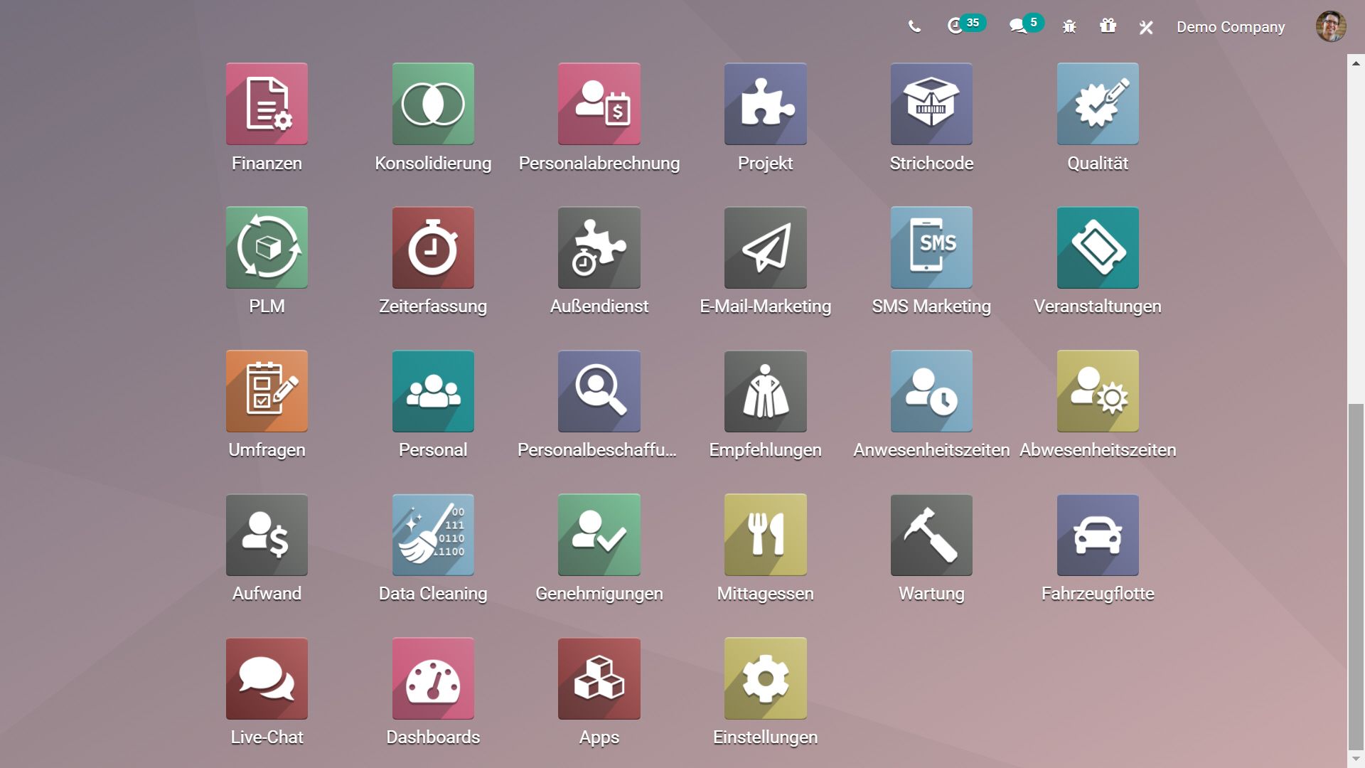Launch the SMS Marketing app
The image size is (1365, 768).
coord(931,247)
